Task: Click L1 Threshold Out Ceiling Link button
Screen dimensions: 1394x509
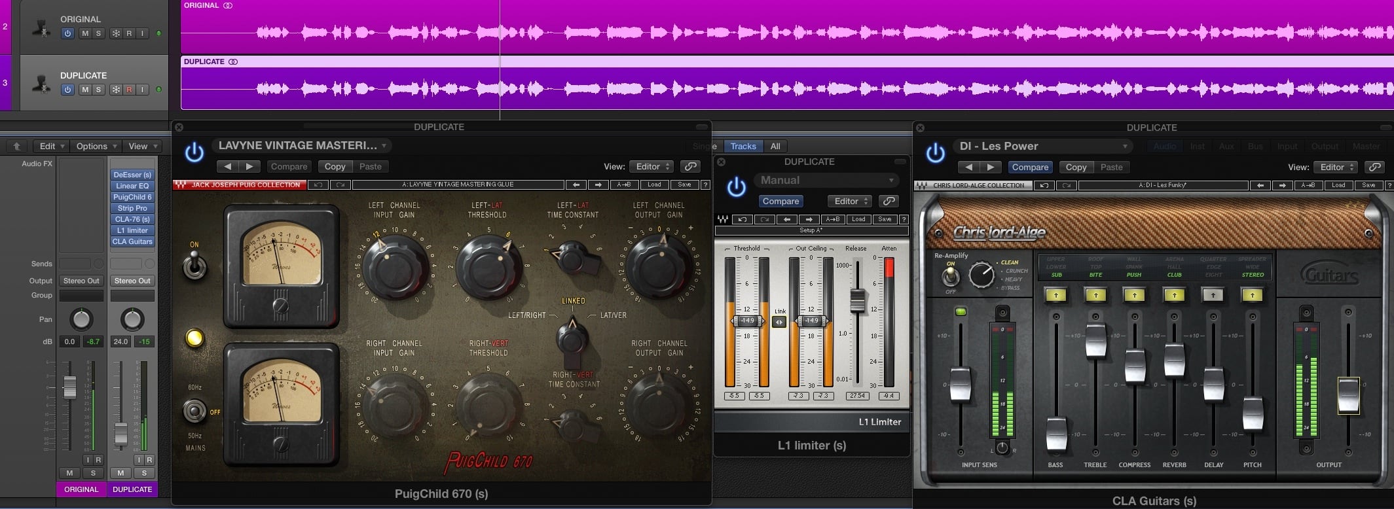Action: point(779,321)
